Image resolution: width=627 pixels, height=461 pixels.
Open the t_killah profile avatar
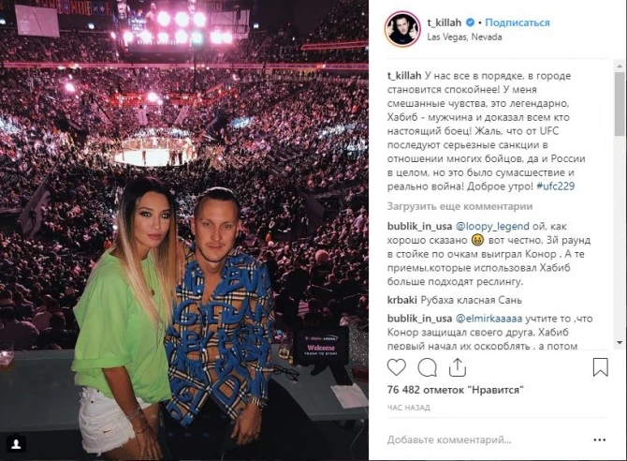(x=402, y=29)
